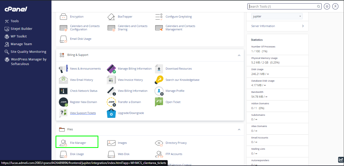Click the View Support Tickets link

click(83, 113)
